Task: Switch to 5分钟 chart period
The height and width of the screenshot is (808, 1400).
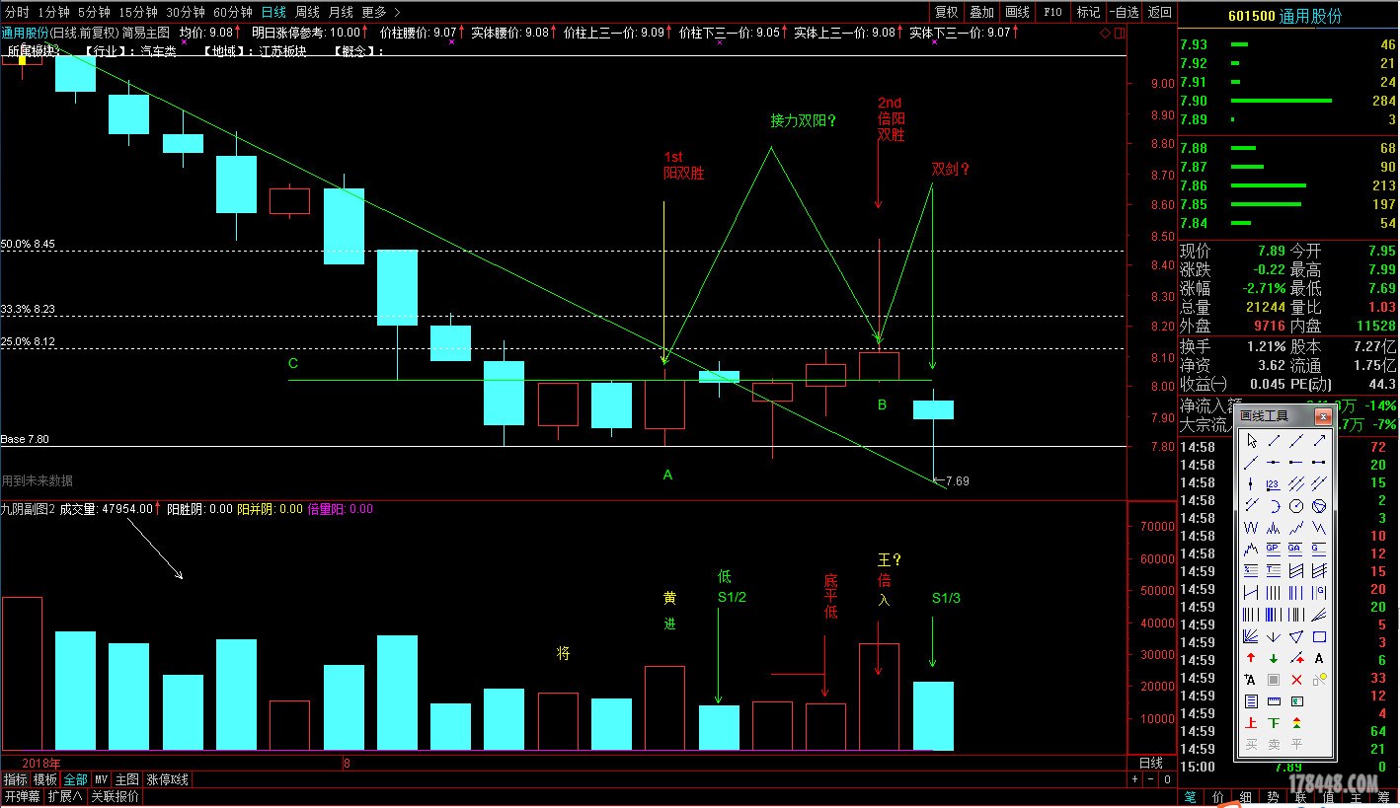Action: pyautogui.click(x=93, y=12)
